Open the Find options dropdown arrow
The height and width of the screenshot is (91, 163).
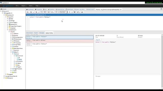(39, 12)
